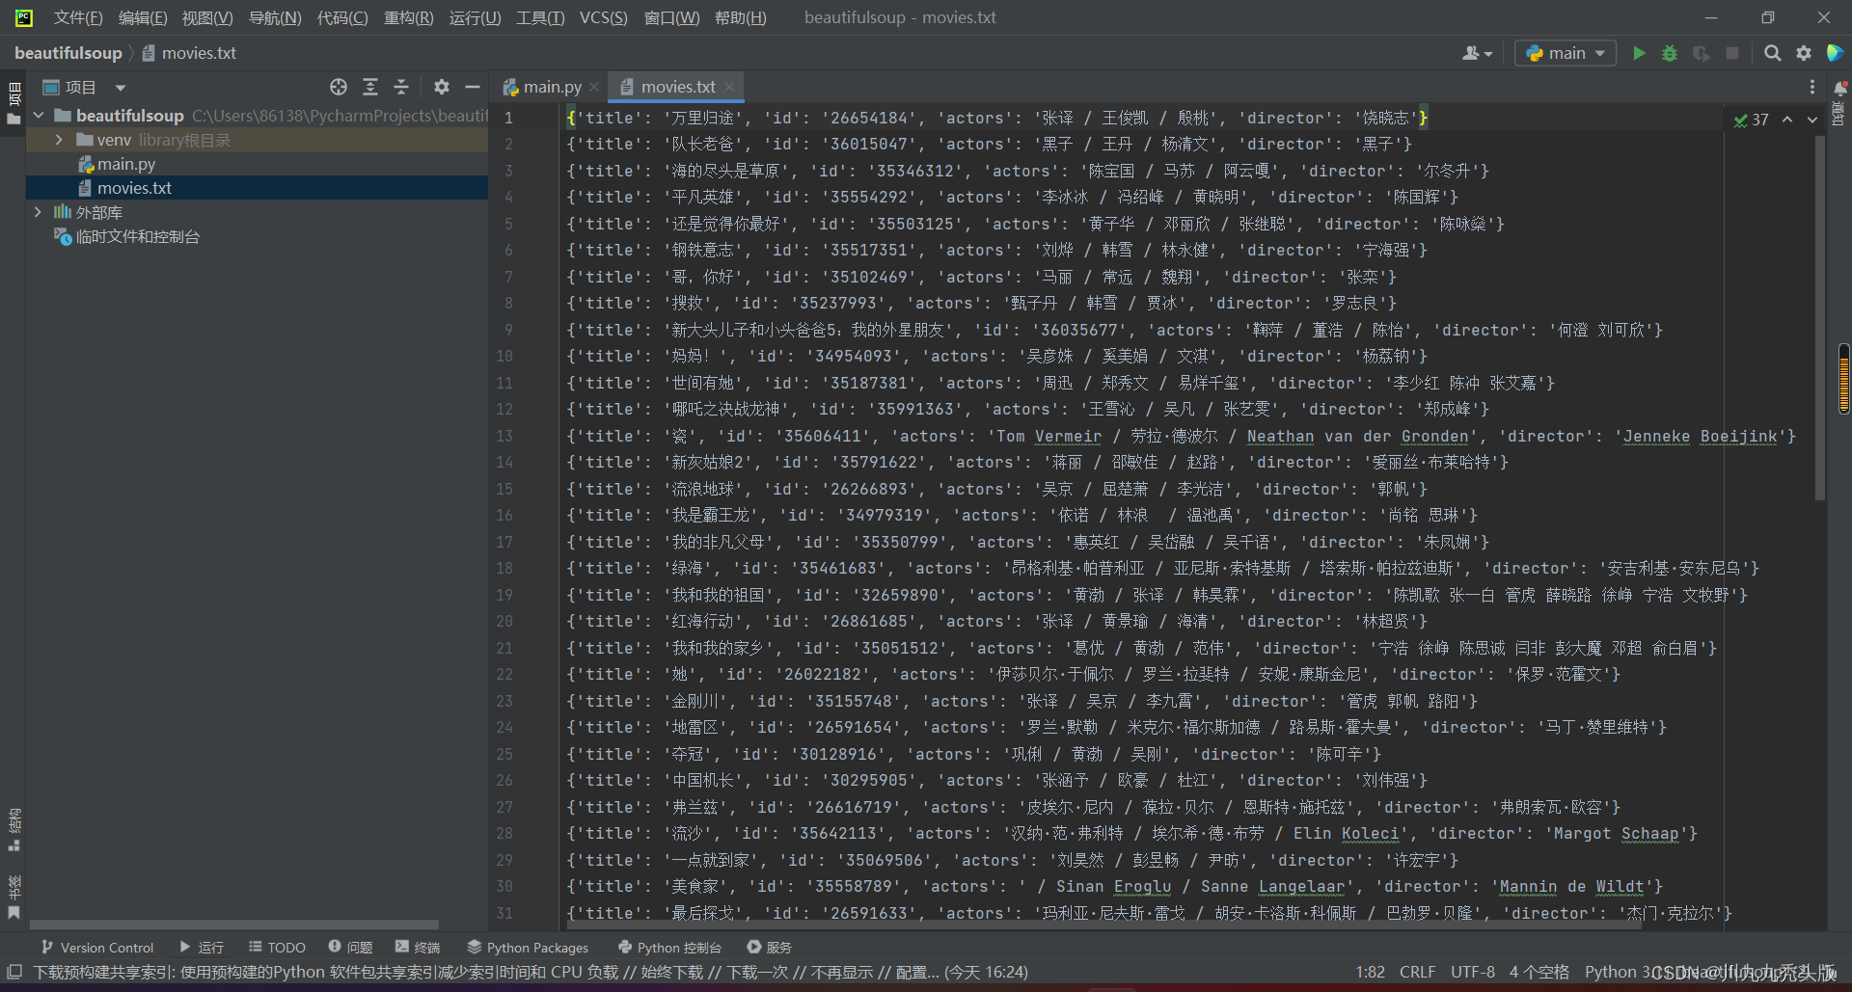Open Search Everywhere magnifier
Screen dimensions: 1852x992
1772,53
